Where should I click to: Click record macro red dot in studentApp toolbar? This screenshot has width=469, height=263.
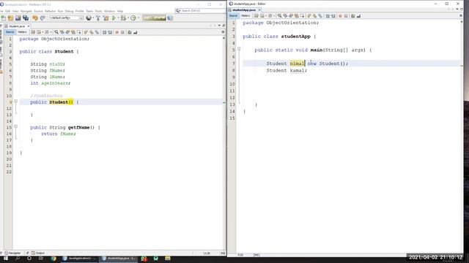tap(340, 16)
